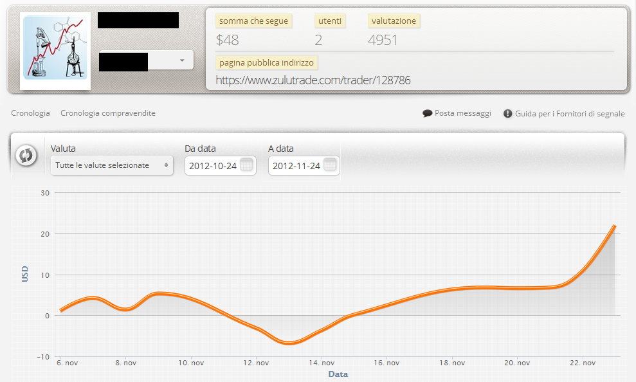This screenshot has width=636, height=382.
Task: Click the A data field showing 2012-11-24
Action: click(304, 165)
